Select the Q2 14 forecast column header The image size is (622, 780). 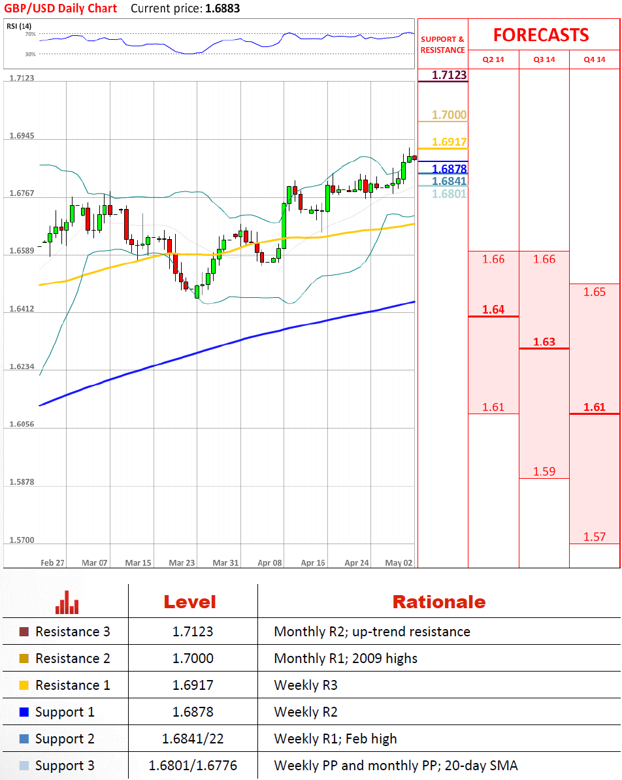pyautogui.click(x=493, y=59)
